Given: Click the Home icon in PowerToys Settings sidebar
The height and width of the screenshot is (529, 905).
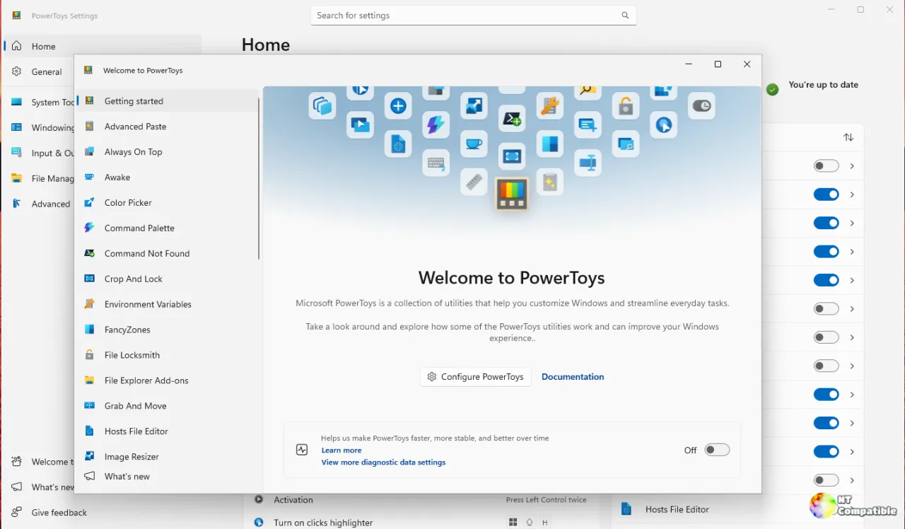Looking at the screenshot, I should (x=16, y=46).
